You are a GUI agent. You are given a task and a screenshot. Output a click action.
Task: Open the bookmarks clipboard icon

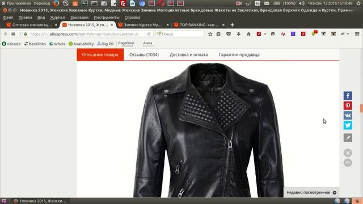pos(218,34)
